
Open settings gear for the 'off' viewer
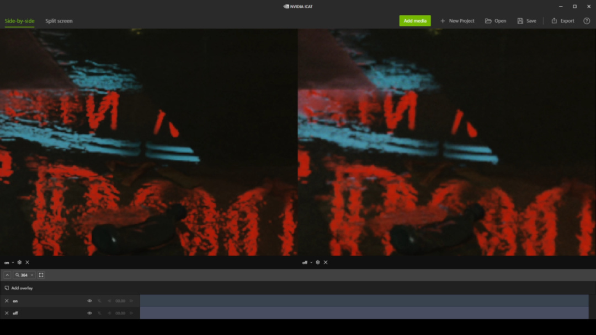pyautogui.click(x=318, y=262)
